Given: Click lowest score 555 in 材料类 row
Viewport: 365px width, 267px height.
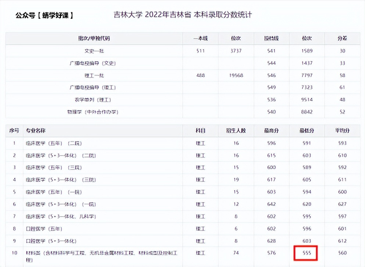Looking at the screenshot, I should click(x=307, y=253).
